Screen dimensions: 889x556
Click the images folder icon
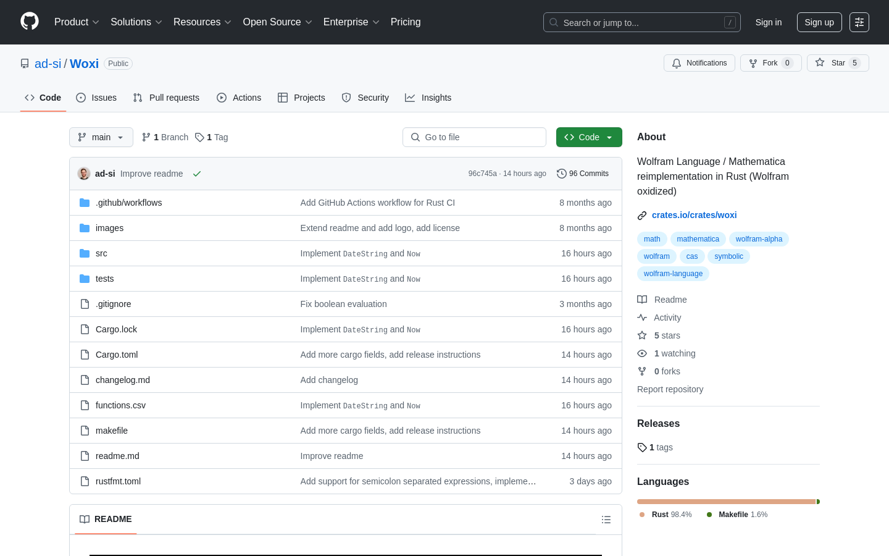coord(85,228)
